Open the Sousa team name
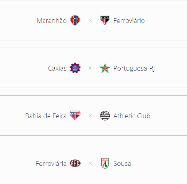The width and height of the screenshot is (187, 184). point(122,164)
